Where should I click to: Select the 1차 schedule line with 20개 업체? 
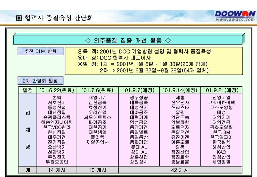point(143,64)
